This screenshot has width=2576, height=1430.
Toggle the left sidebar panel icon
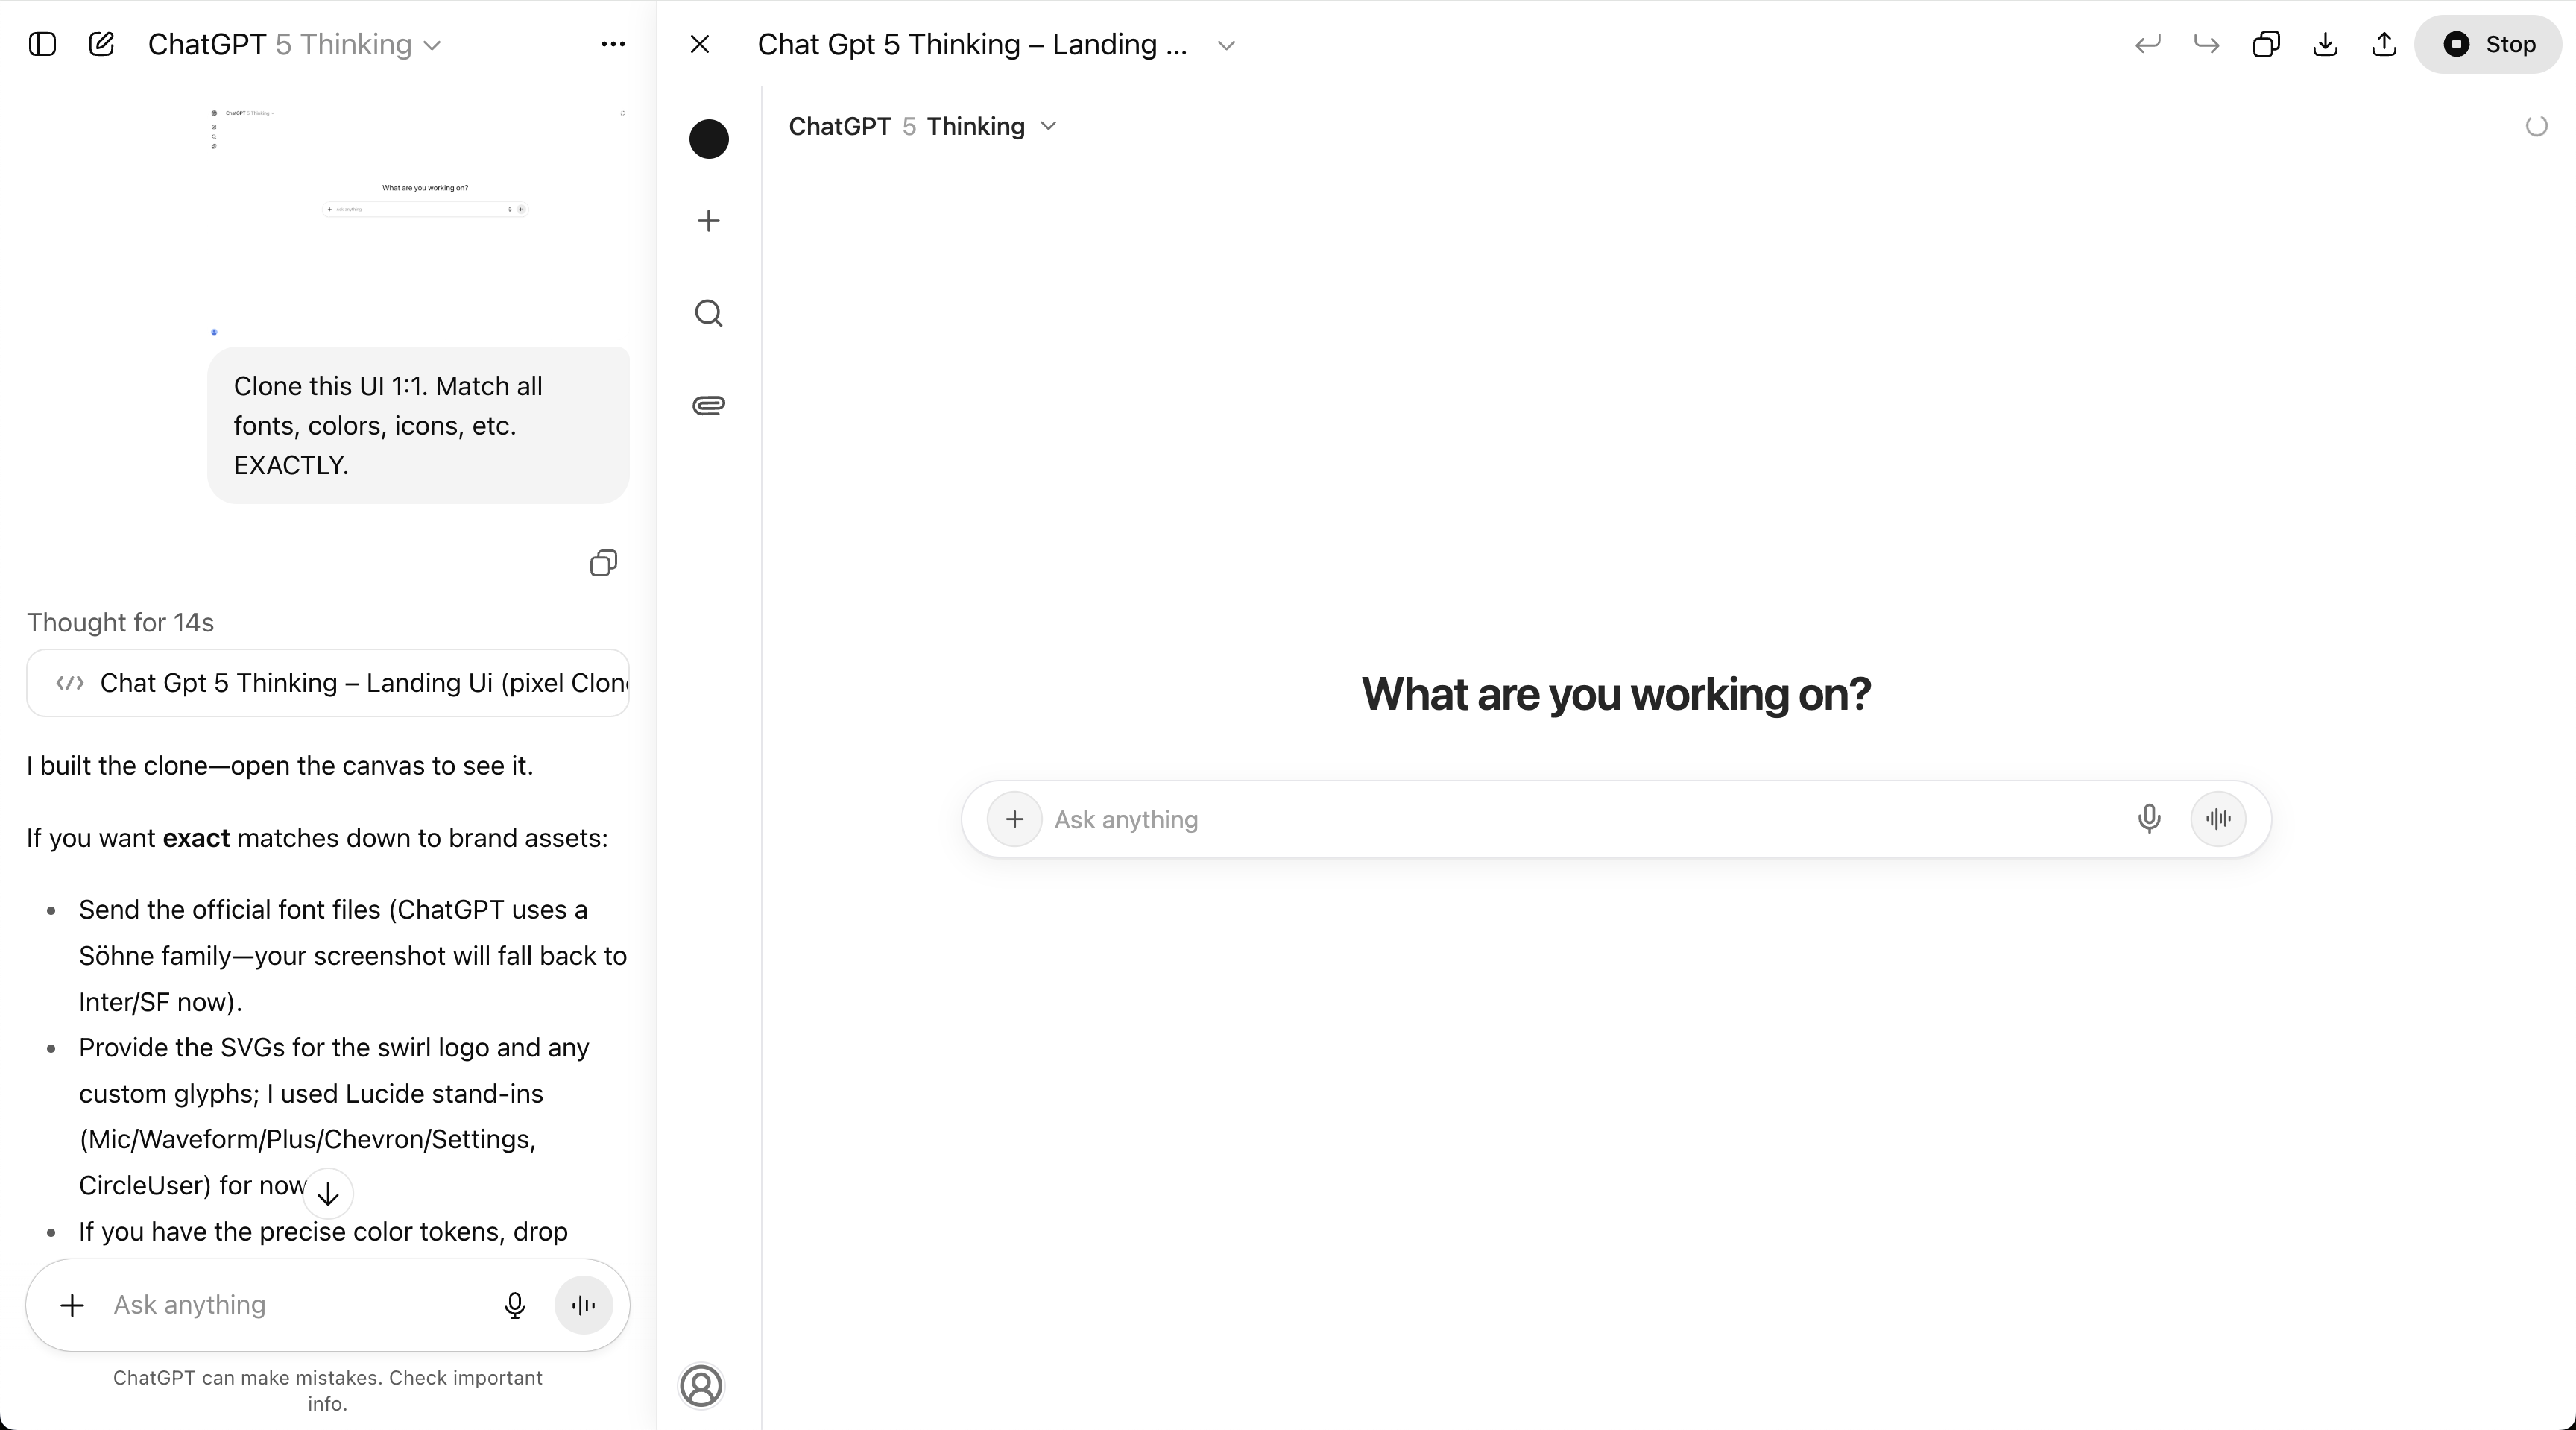42,44
